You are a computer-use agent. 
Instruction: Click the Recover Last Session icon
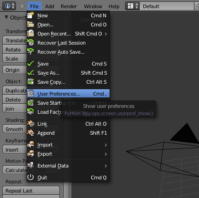pyautogui.click(x=31, y=42)
